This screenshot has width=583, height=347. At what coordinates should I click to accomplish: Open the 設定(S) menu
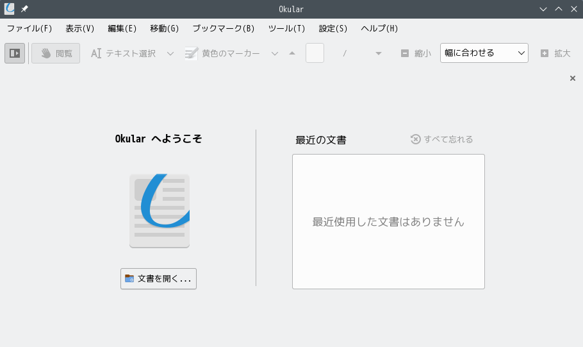pos(333,29)
